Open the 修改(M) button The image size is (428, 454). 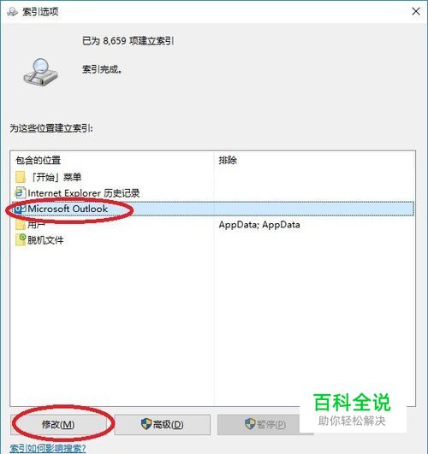coord(58,424)
